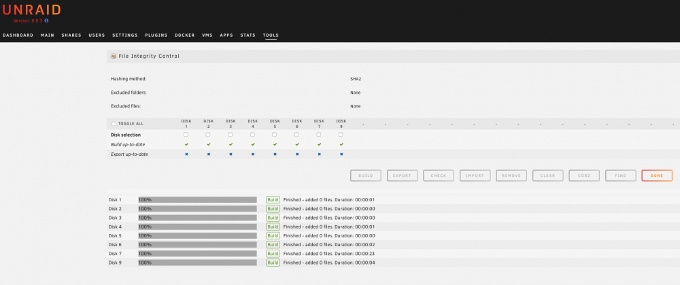Image resolution: width=680 pixels, height=285 pixels.
Task: Open the Stats page
Action: tap(248, 35)
